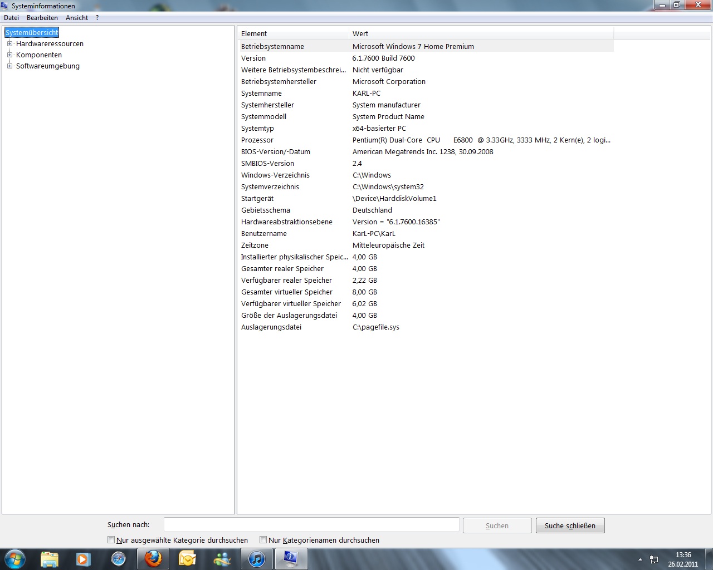Click the Suche schließen button
Screen dimensions: 713x570
coord(570,525)
